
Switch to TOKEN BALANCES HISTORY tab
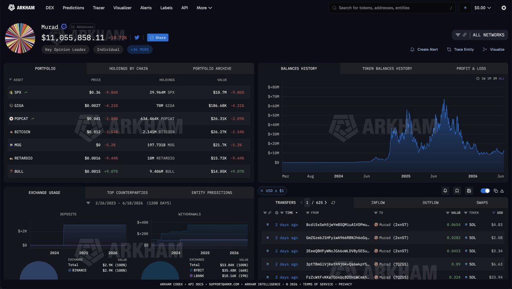click(x=387, y=68)
